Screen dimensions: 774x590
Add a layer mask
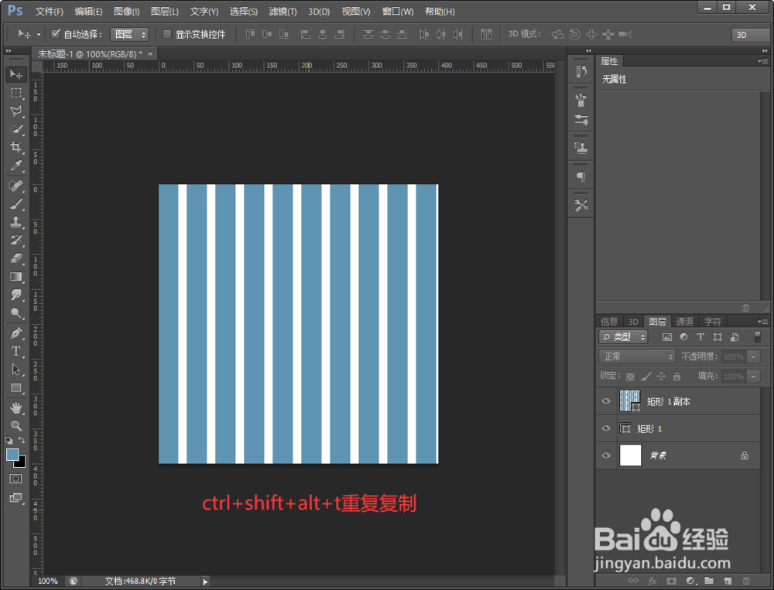pos(671,581)
